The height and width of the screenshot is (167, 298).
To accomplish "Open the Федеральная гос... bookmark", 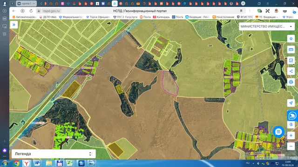I will (x=71, y=17).
